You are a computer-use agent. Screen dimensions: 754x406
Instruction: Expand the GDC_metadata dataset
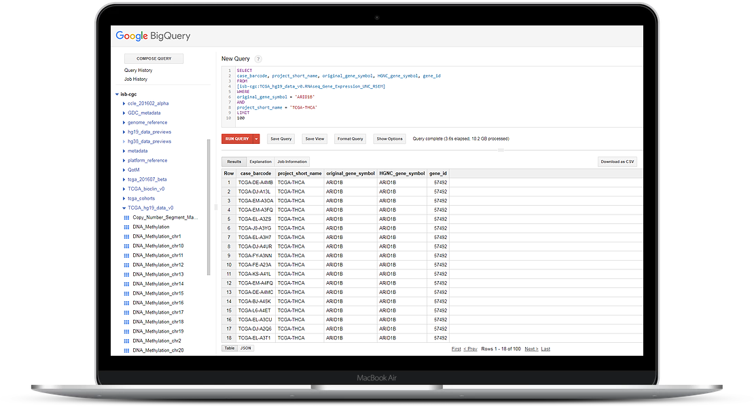click(x=124, y=113)
